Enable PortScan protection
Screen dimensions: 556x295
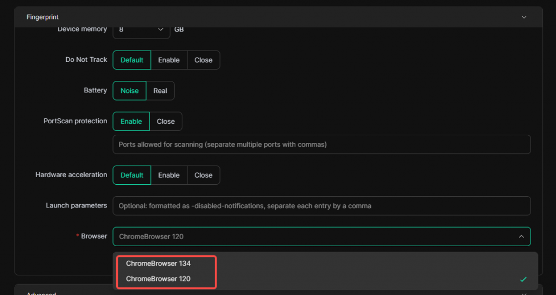click(131, 122)
